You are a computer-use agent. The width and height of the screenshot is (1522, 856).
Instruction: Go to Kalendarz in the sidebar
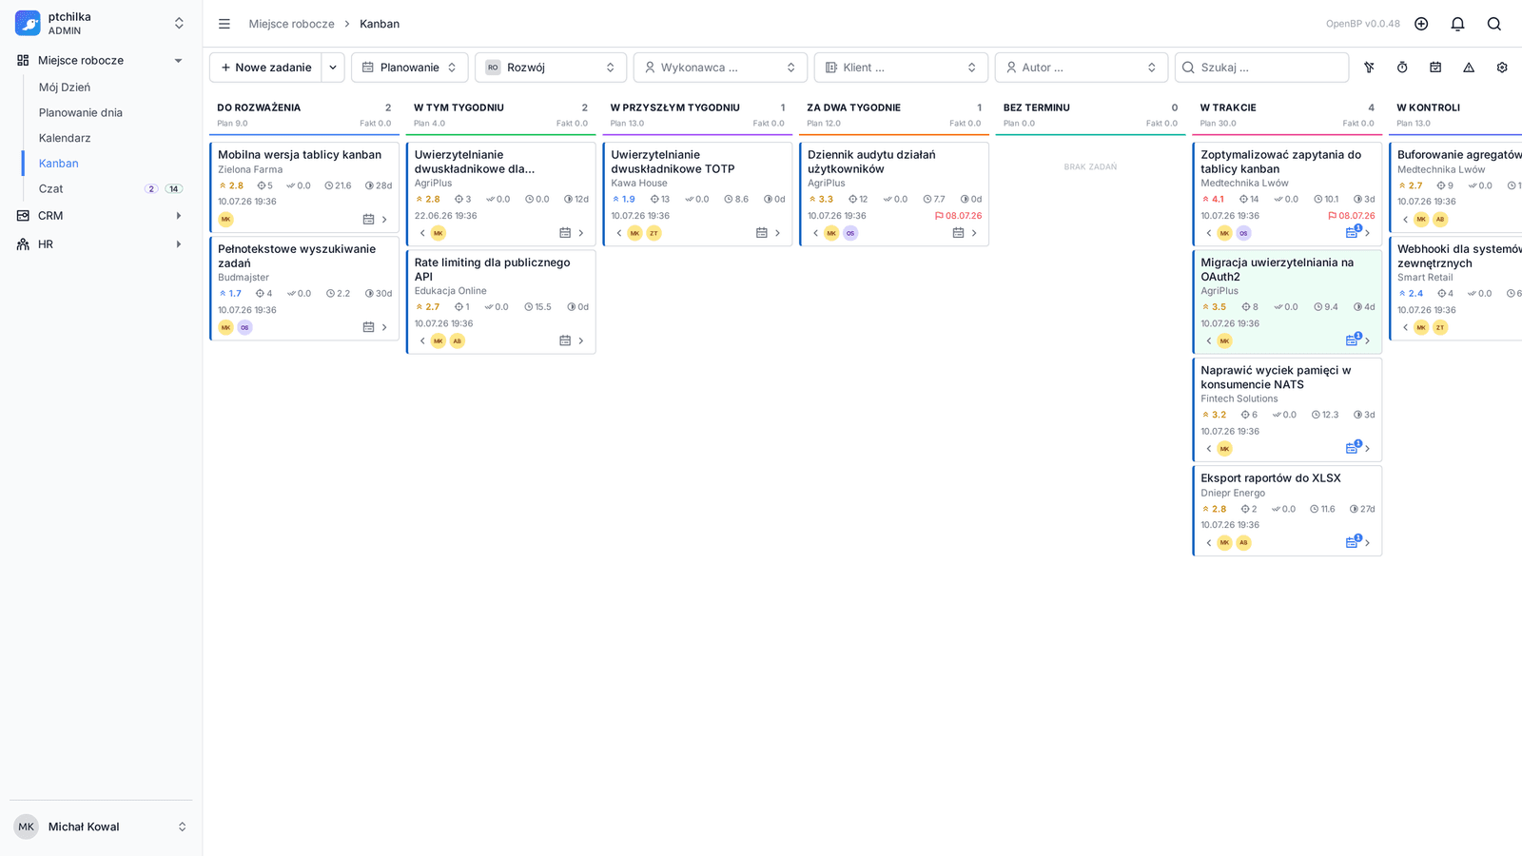click(x=65, y=138)
